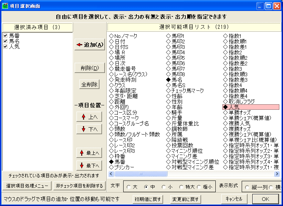The height and width of the screenshot is (206, 283).
Task: Select the 日付 item in available list
Action: (117, 41)
